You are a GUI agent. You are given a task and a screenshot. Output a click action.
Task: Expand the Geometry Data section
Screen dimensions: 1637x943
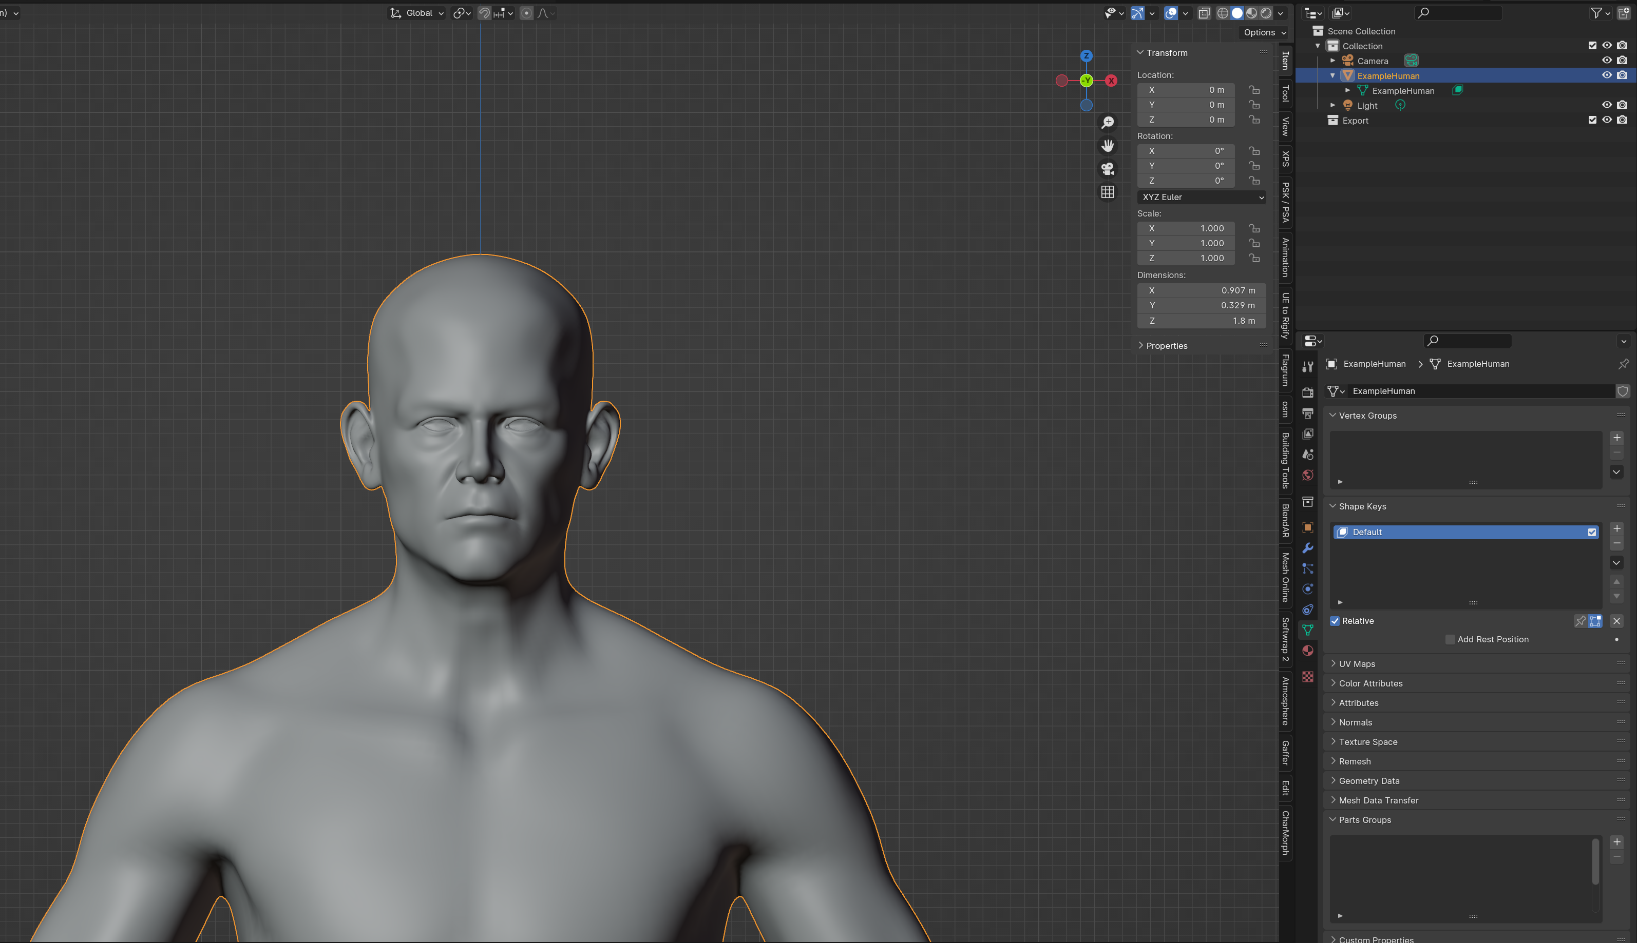pyautogui.click(x=1369, y=780)
